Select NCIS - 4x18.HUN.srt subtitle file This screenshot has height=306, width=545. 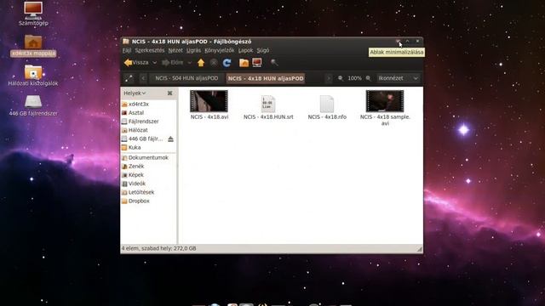click(x=268, y=104)
